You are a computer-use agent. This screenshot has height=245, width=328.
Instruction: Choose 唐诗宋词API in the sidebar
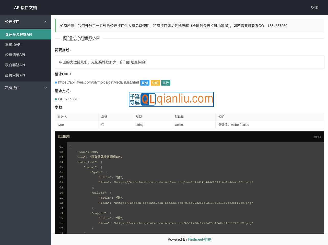(x=15, y=75)
